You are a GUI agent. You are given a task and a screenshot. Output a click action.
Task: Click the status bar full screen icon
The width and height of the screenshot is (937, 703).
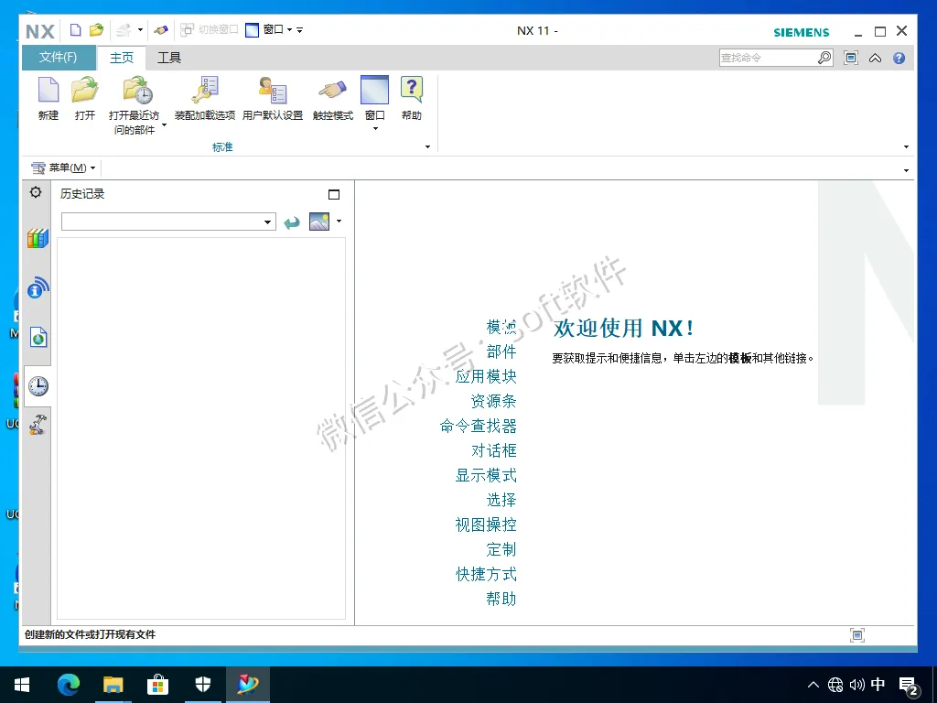click(x=856, y=635)
